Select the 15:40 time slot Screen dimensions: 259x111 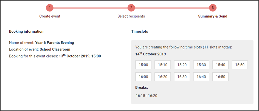click(x=220, y=65)
